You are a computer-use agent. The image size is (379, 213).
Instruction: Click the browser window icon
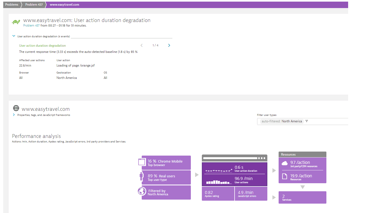tap(141, 162)
